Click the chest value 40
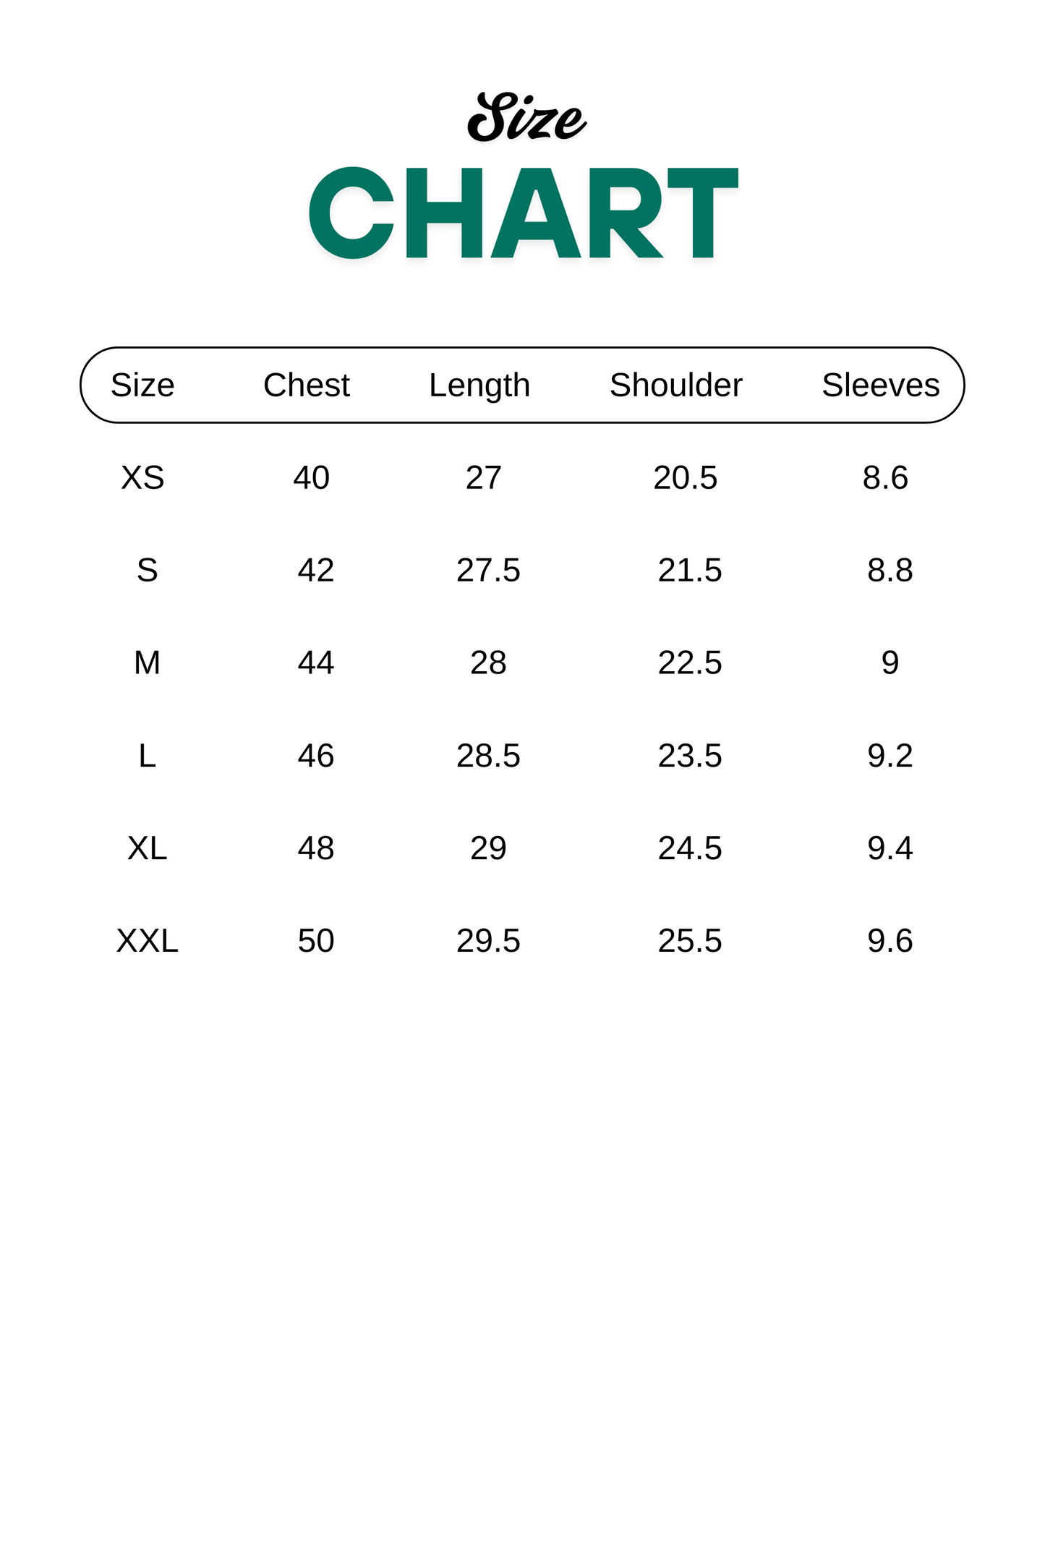Screen dimensions: 1045x1568 [x=311, y=478]
